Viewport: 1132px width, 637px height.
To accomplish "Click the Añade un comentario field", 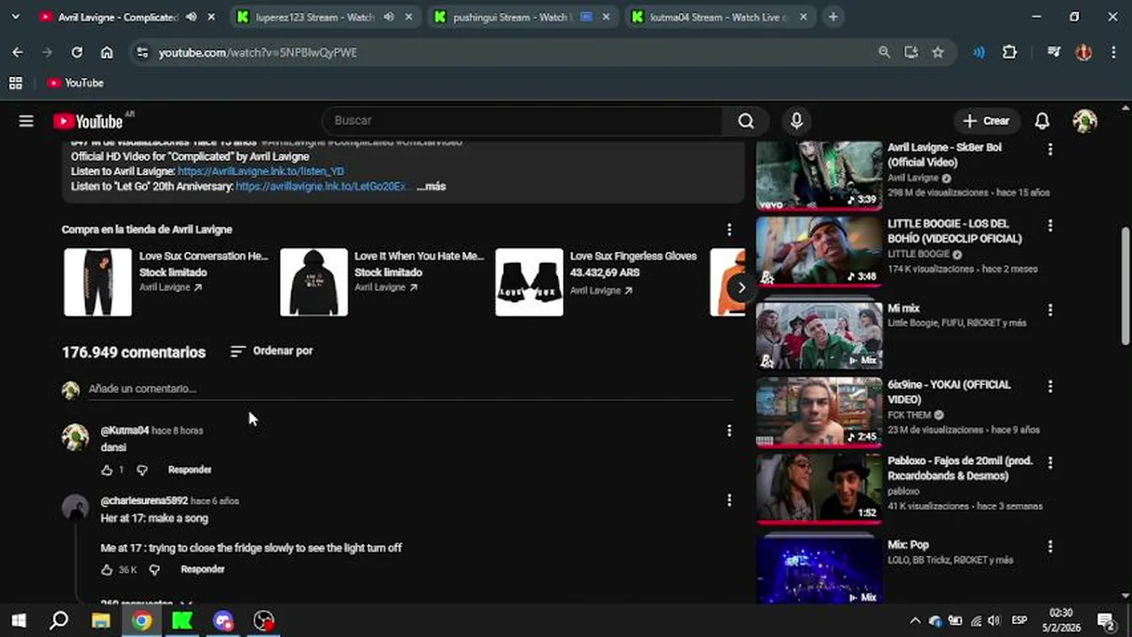I will pos(411,389).
